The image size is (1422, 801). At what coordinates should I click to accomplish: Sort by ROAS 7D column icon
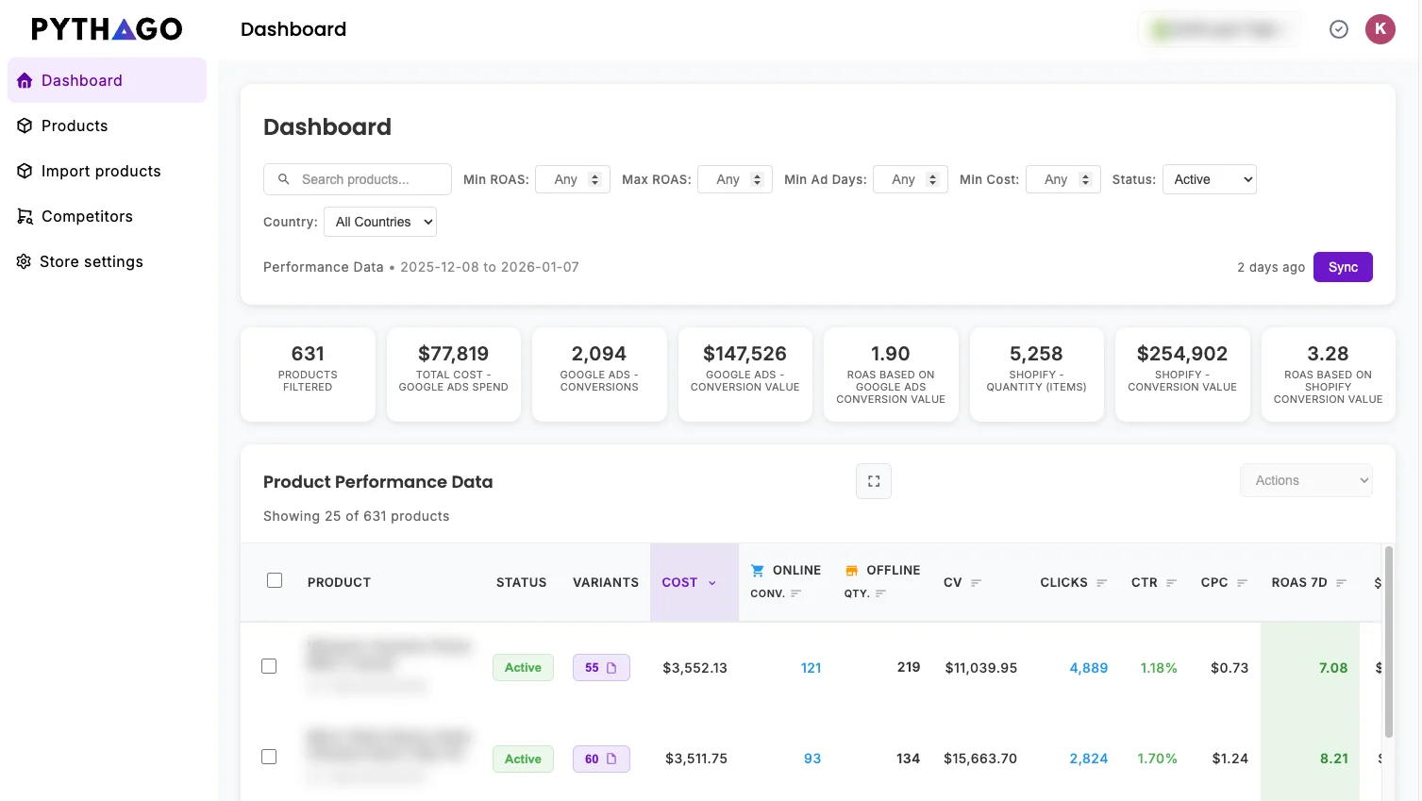click(x=1341, y=583)
